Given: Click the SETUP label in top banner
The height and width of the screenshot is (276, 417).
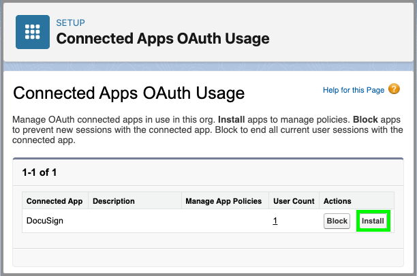Looking at the screenshot, I should [70, 23].
